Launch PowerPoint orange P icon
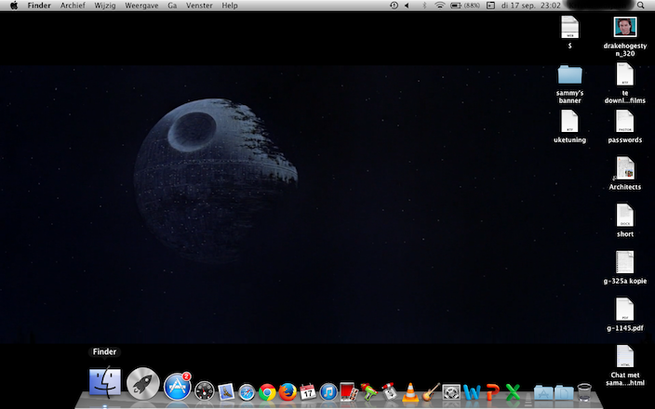655x409 pixels. 493,392
